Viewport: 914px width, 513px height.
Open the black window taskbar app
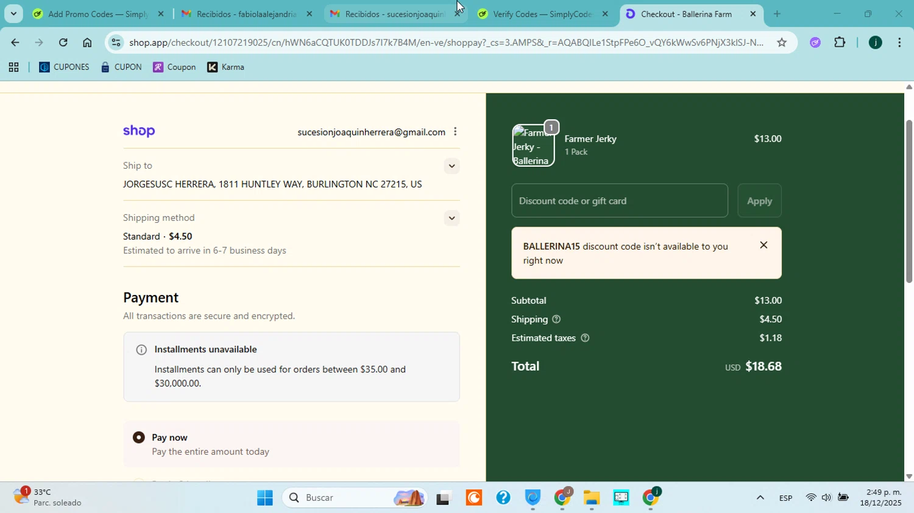(444, 498)
